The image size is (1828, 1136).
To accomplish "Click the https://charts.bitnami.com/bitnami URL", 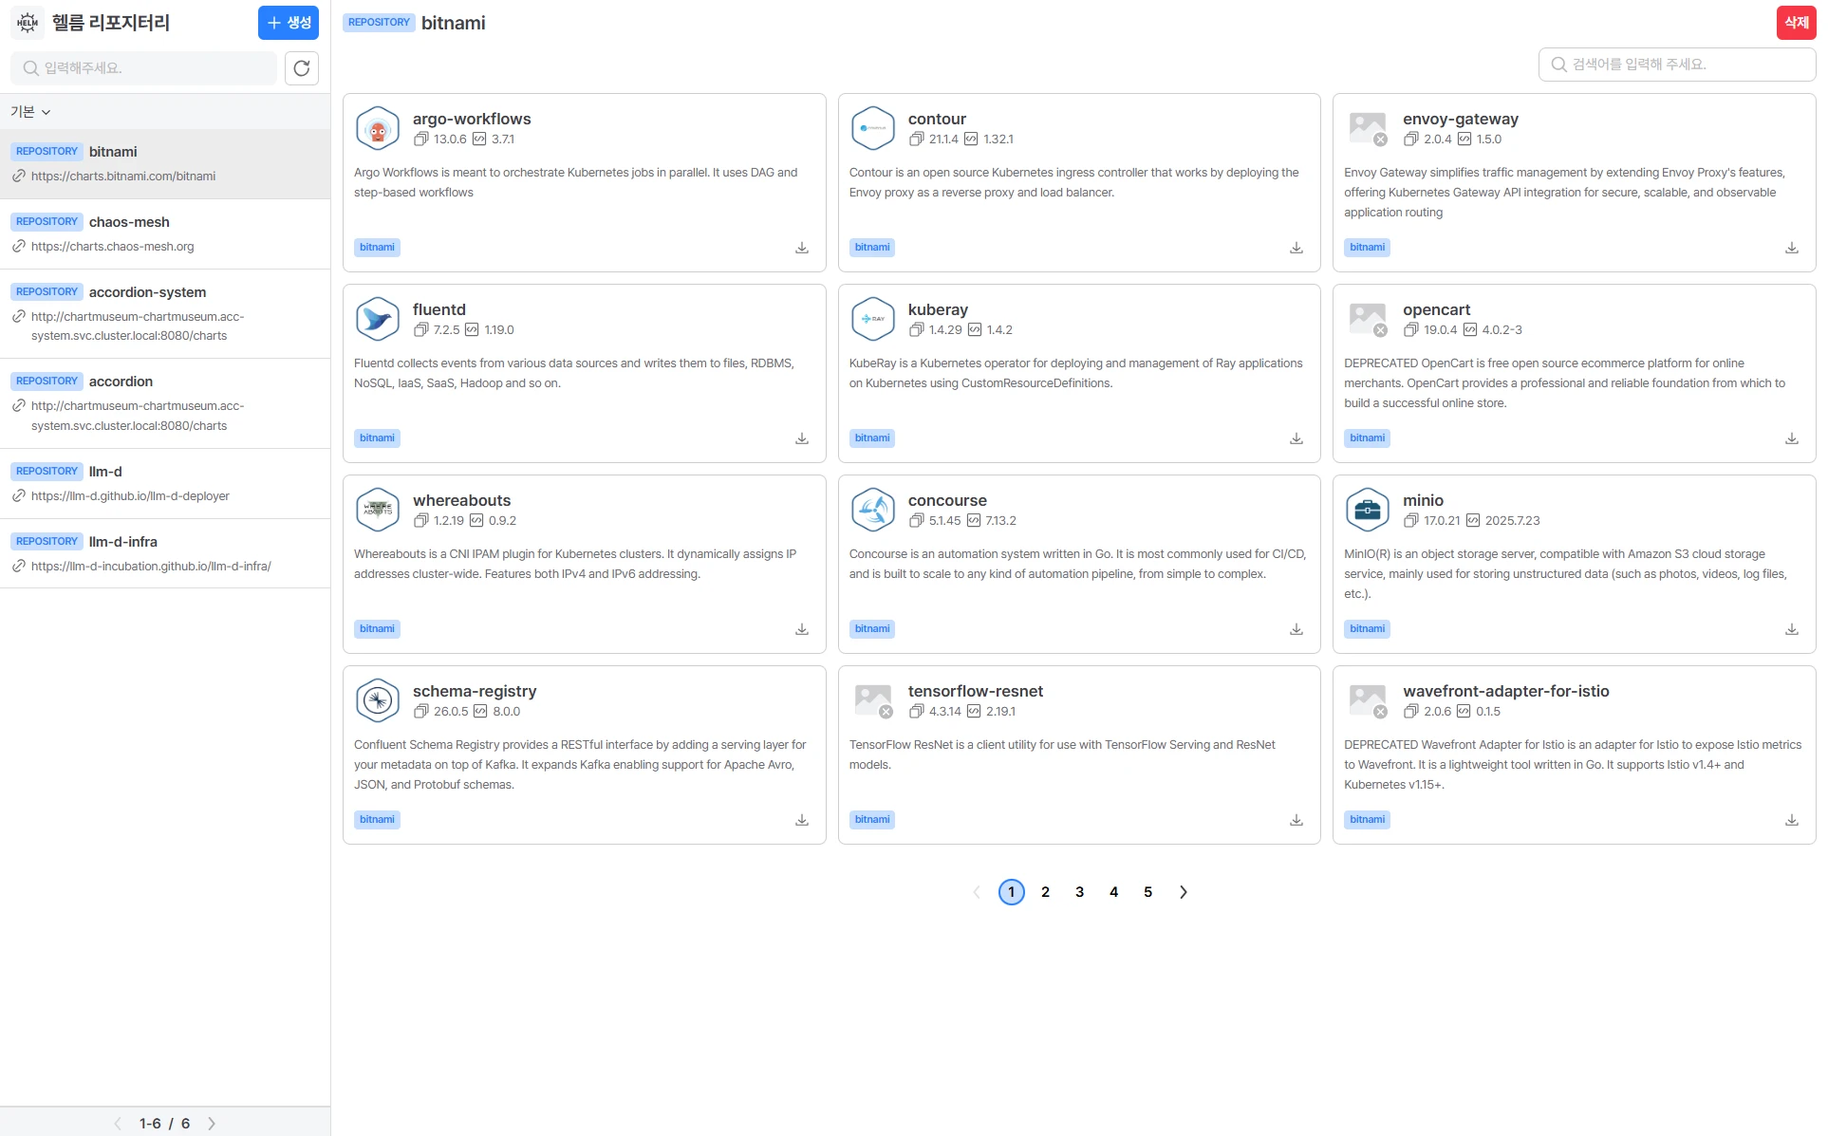I will click(x=123, y=177).
